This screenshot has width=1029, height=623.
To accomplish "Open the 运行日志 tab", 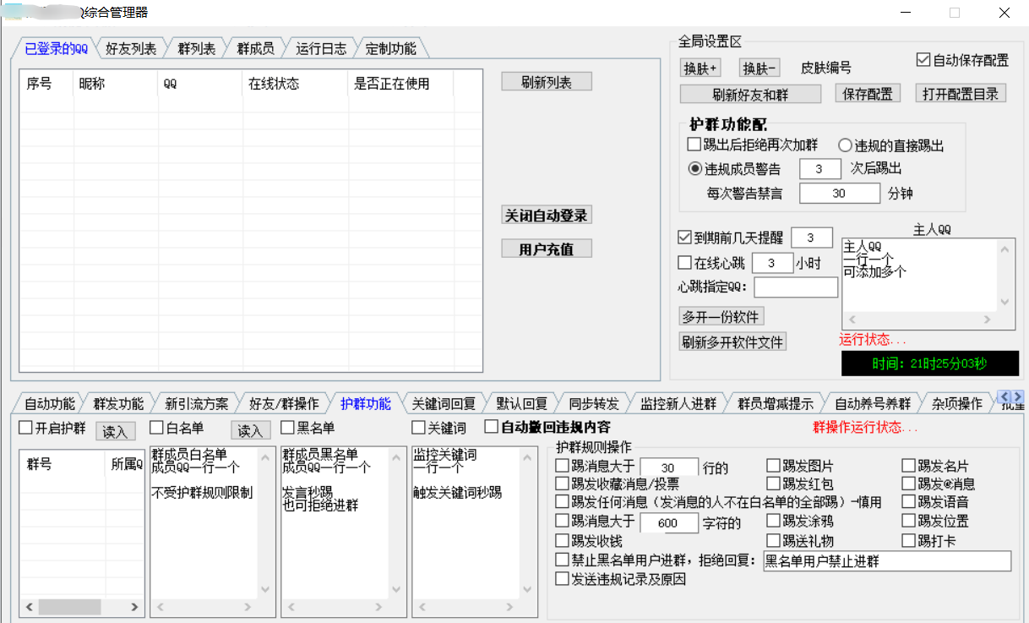I will pyautogui.click(x=321, y=49).
